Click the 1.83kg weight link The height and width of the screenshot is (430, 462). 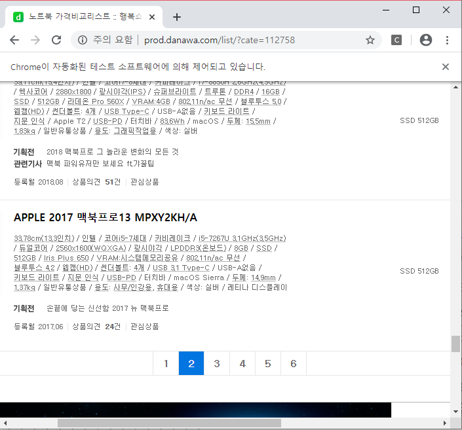tap(24, 131)
